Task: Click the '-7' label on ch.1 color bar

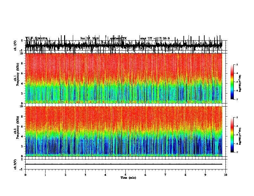Action: tap(236, 99)
